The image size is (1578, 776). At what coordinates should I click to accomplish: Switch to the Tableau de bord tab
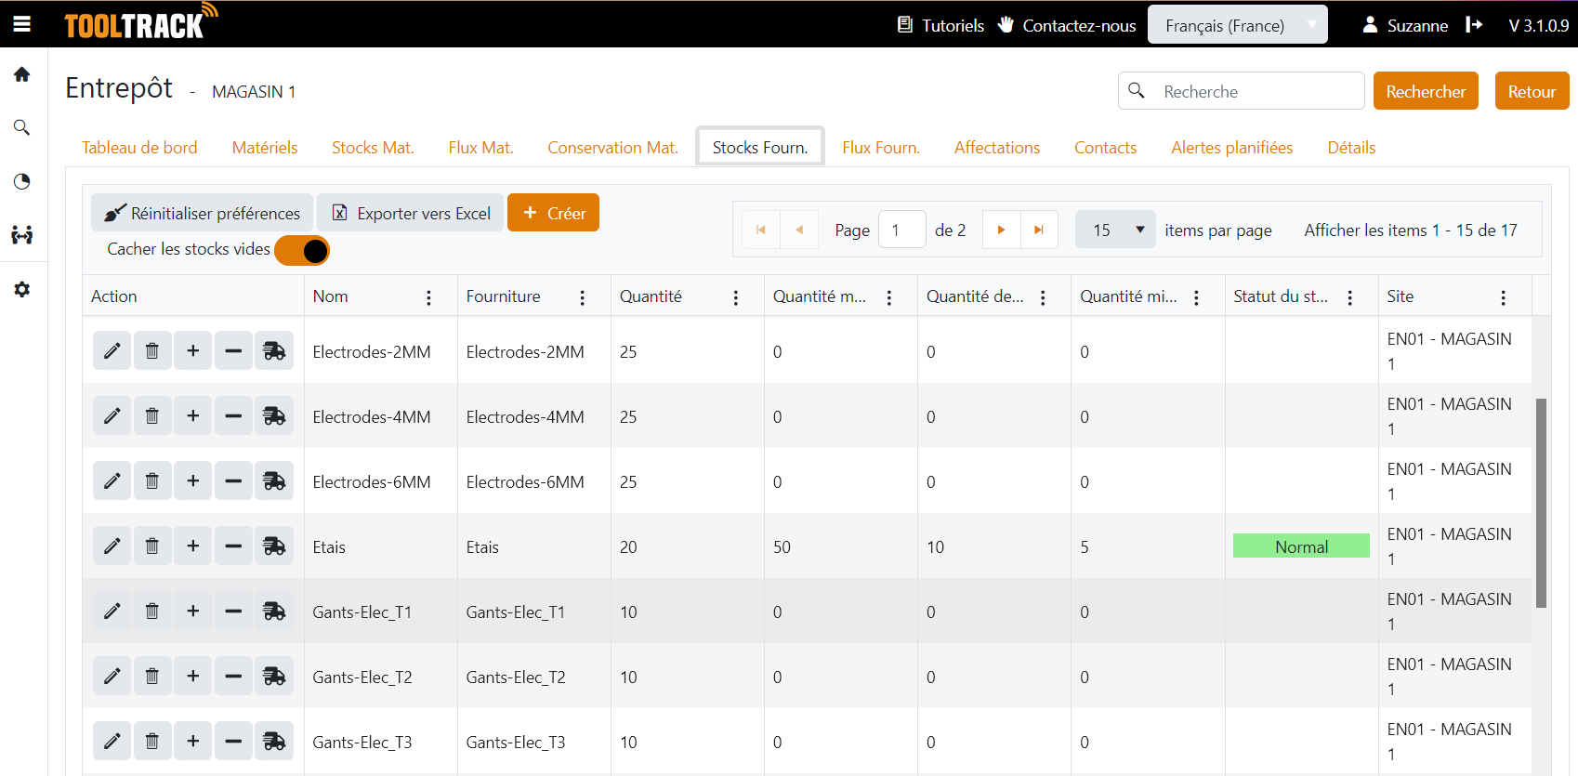(139, 148)
